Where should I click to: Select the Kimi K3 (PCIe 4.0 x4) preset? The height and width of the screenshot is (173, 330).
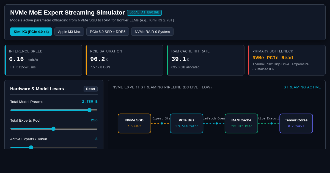(x=31, y=32)
